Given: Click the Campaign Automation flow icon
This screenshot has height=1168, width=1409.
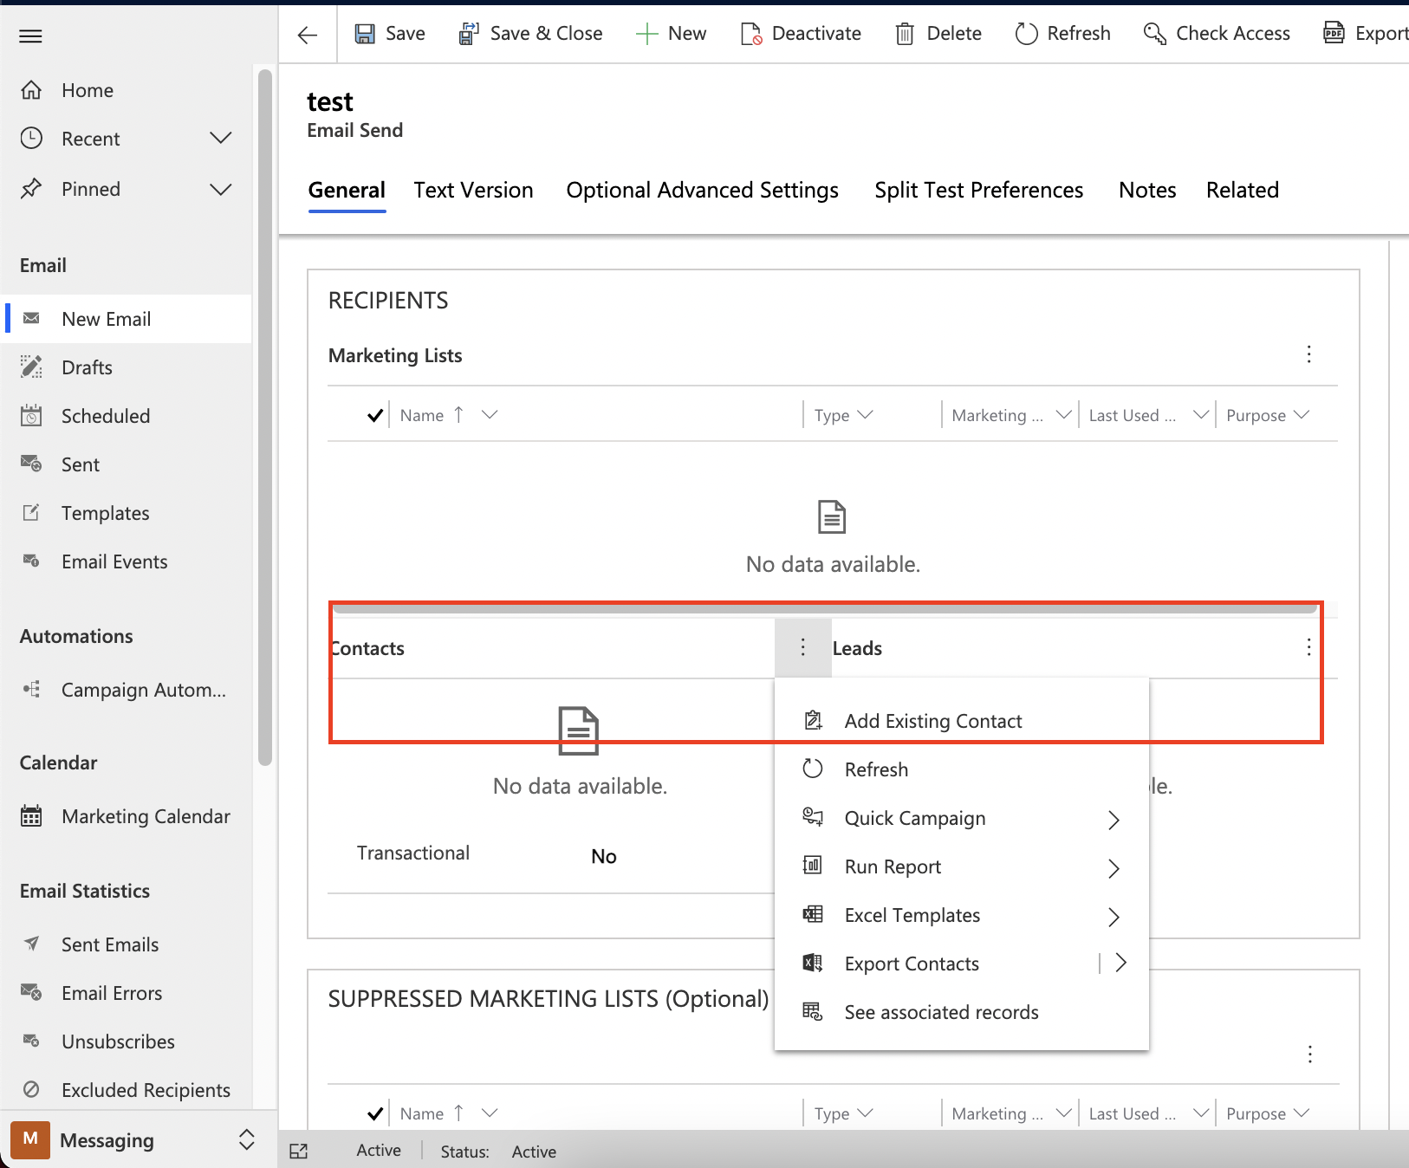Looking at the screenshot, I should click(x=31, y=690).
